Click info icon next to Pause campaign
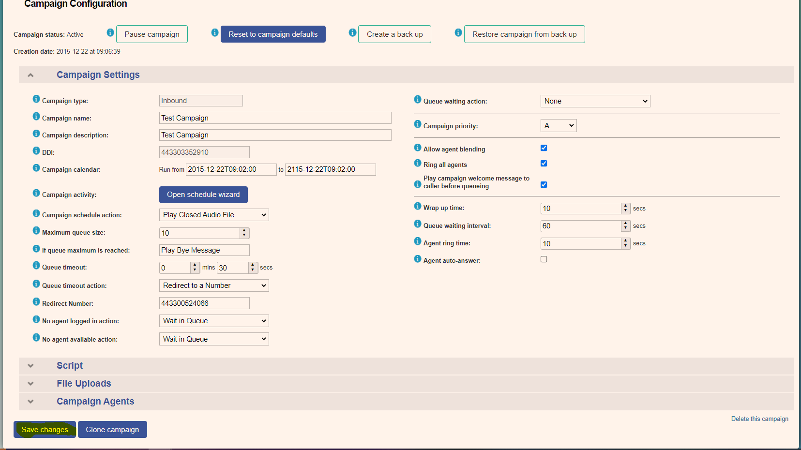The width and height of the screenshot is (801, 450). pos(110,32)
